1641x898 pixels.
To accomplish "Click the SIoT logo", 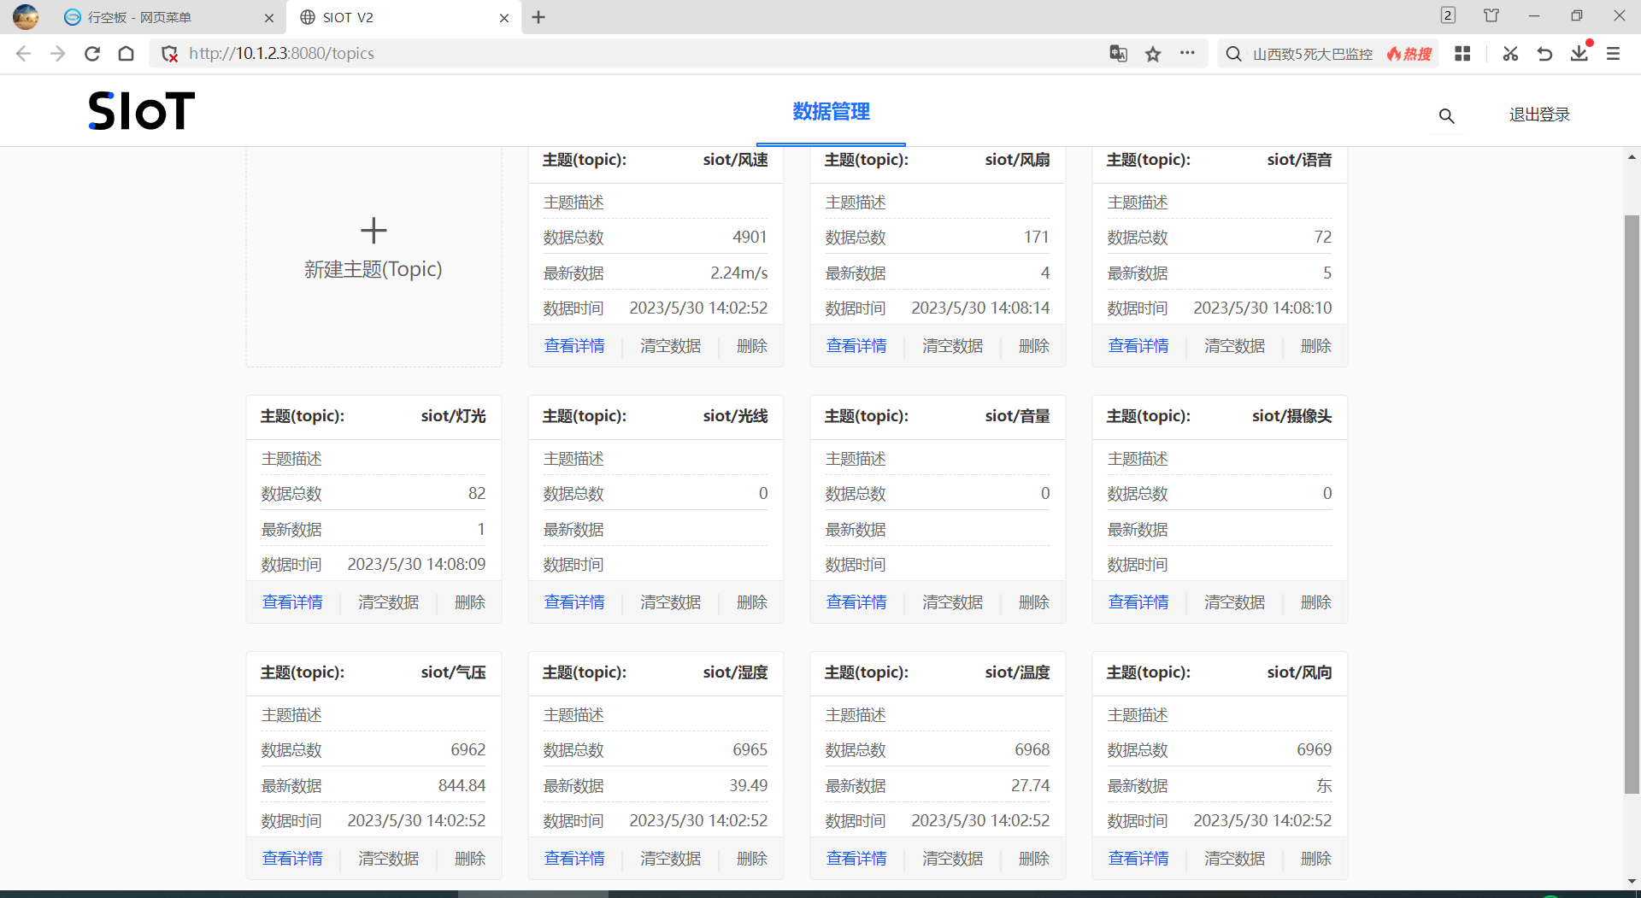I will tap(142, 111).
